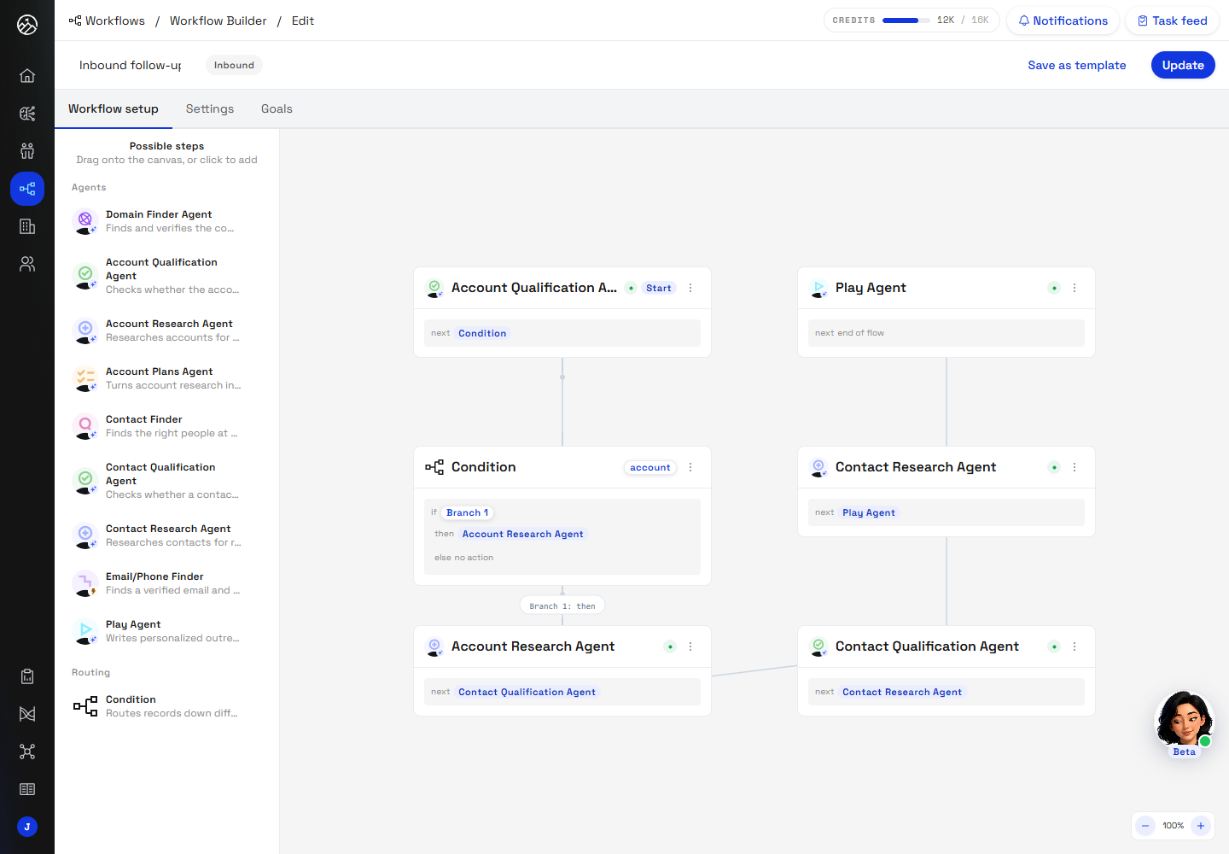Open the Task feed
Viewport: 1229px width, 854px height.
tap(1173, 20)
